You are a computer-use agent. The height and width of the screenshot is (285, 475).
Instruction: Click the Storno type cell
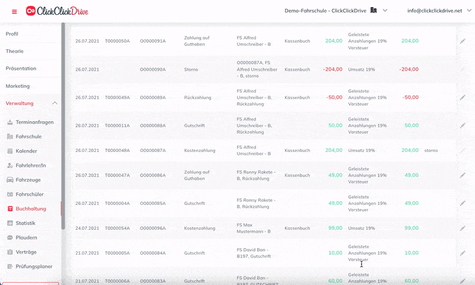click(191, 69)
